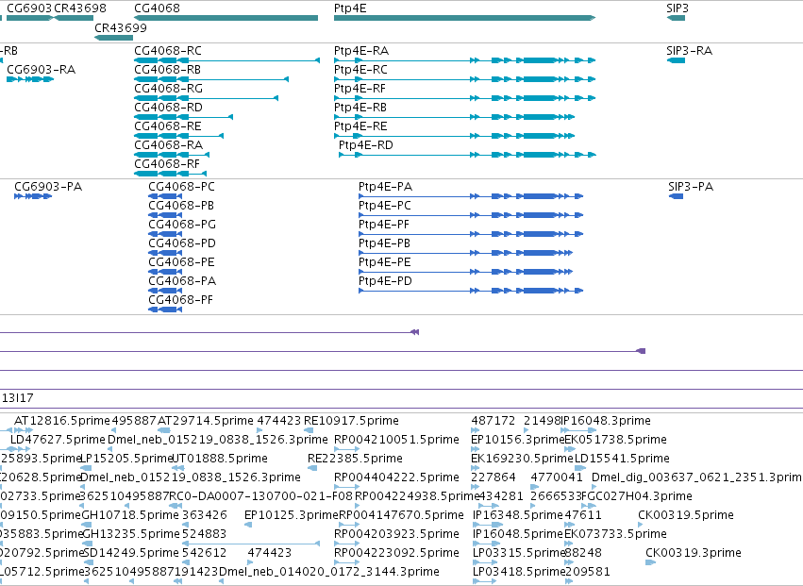
Task: Select the Ptp4E-PC protein label
Action: point(385,206)
